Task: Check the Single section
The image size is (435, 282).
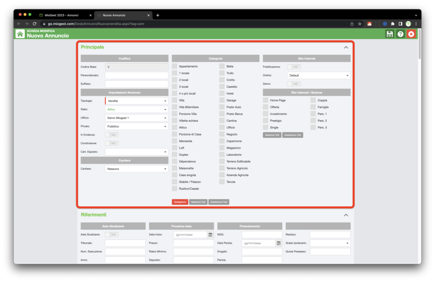Action: click(x=265, y=128)
